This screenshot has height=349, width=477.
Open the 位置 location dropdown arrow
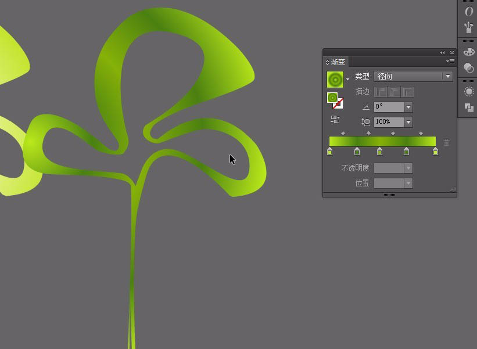pyautogui.click(x=408, y=183)
